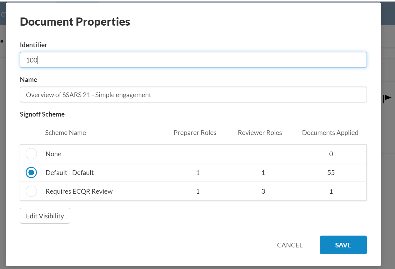Click the flag icon beside the Name field
395x269 pixels.
coord(387,98)
